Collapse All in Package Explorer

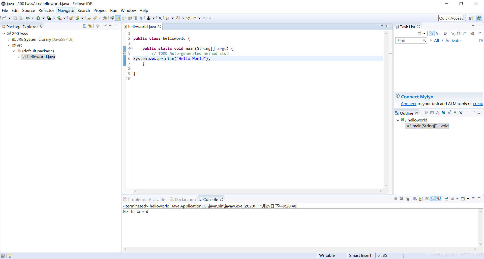[x=84, y=26]
